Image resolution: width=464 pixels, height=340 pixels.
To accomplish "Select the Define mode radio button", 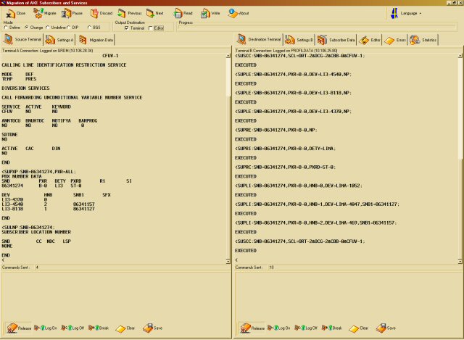I will (7, 28).
